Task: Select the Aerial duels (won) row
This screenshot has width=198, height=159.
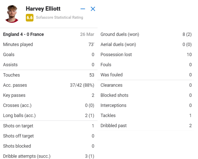Action: (146, 44)
